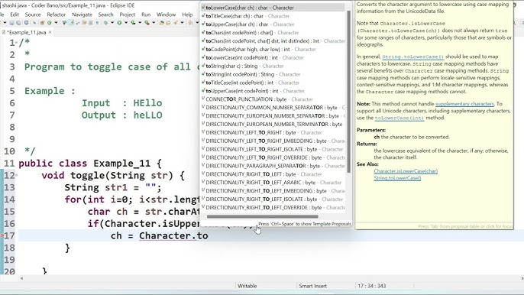Open the Refactor menu

pos(57,15)
